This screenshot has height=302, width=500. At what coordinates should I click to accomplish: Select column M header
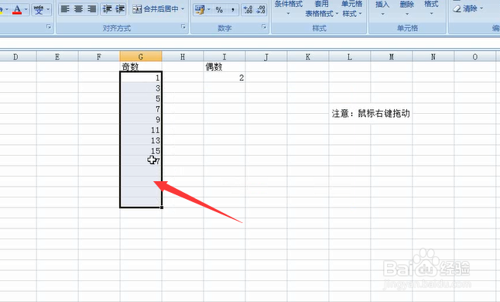(392, 57)
